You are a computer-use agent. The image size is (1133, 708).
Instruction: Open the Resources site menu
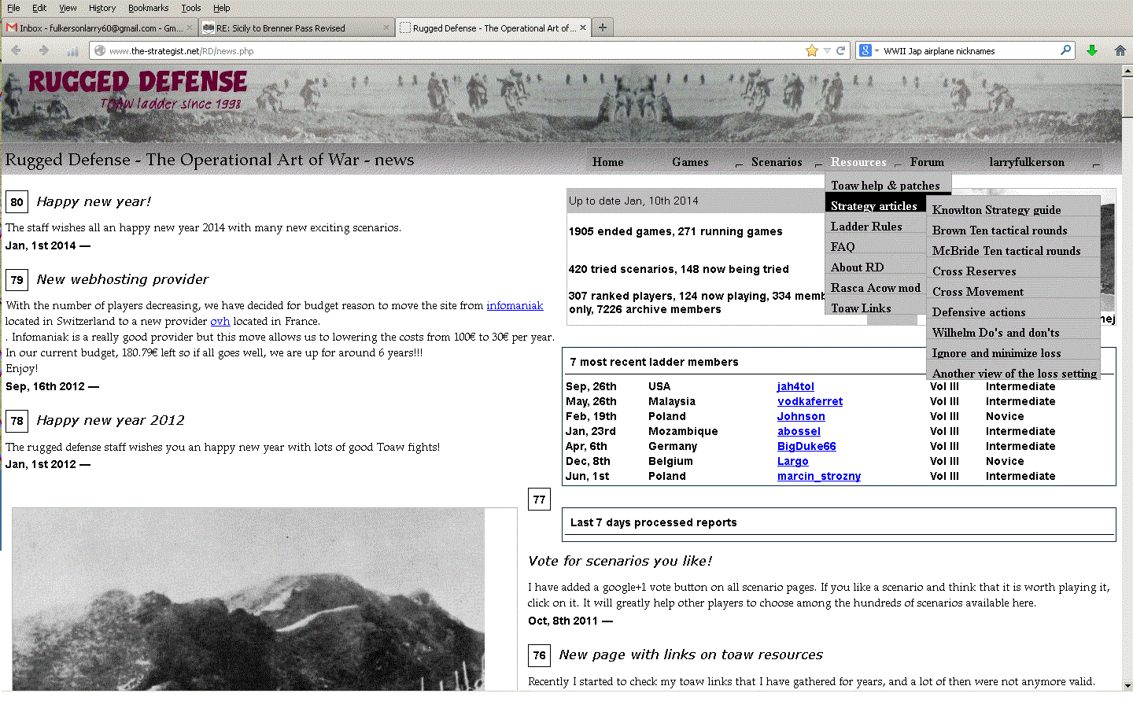coord(858,162)
